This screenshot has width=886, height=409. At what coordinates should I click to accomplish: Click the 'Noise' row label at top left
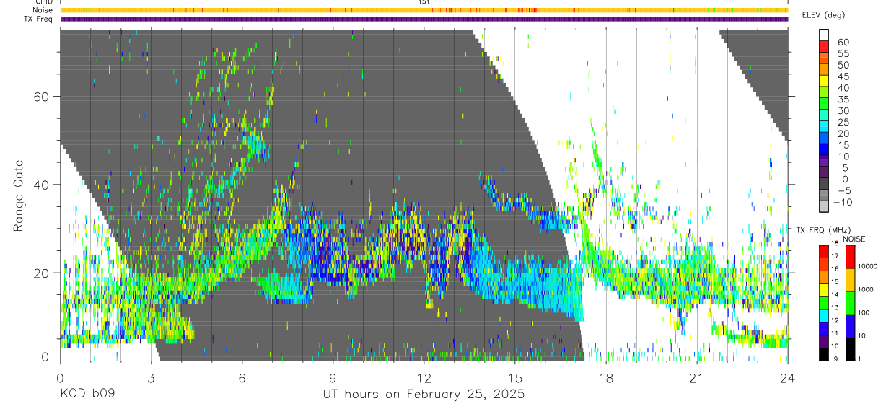[x=41, y=10]
